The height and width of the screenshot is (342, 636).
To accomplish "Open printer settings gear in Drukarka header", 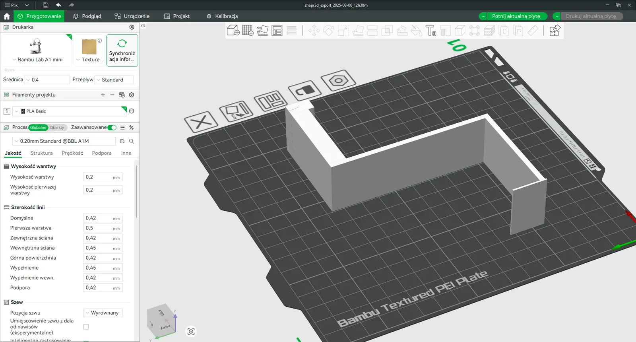I will [132, 27].
